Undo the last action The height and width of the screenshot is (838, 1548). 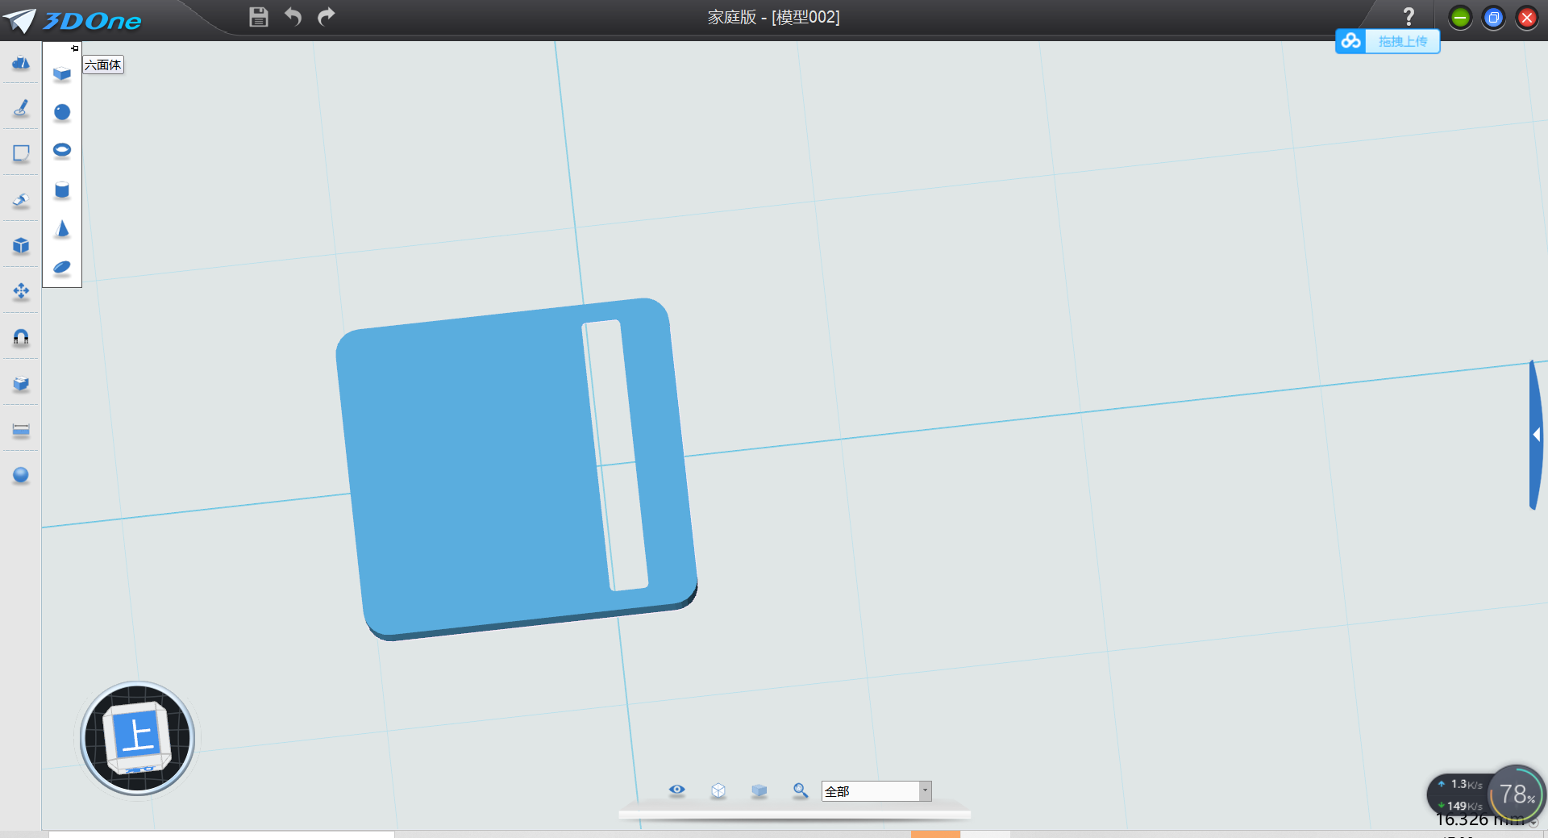coord(293,16)
